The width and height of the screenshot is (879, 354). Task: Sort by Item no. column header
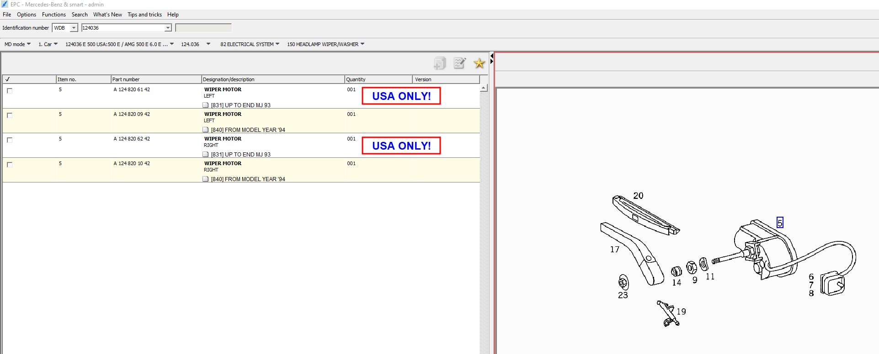[83, 79]
